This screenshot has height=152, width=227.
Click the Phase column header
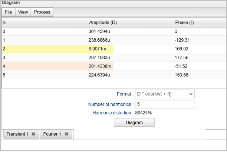coord(184,22)
